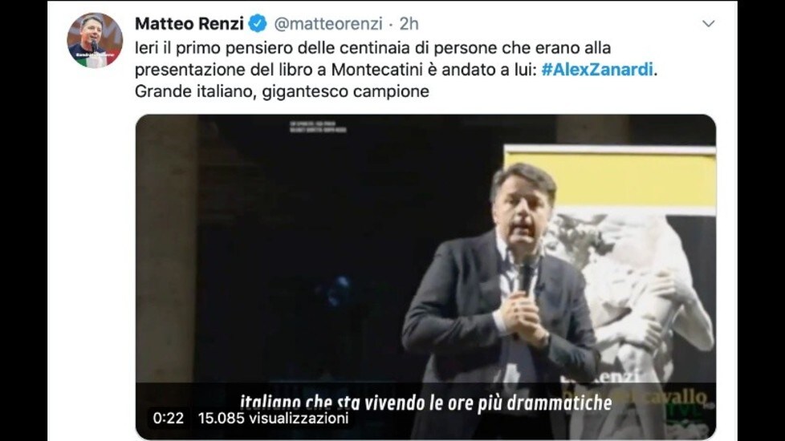Image resolution: width=785 pixels, height=441 pixels.
Task: Open Matteo Renzi's profile avatar
Action: click(95, 40)
